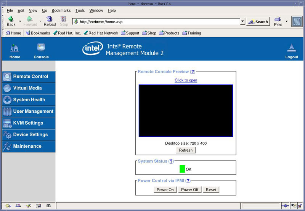Open the KVM Settings sidebar section
The height and width of the screenshot is (211, 305).
click(x=29, y=123)
